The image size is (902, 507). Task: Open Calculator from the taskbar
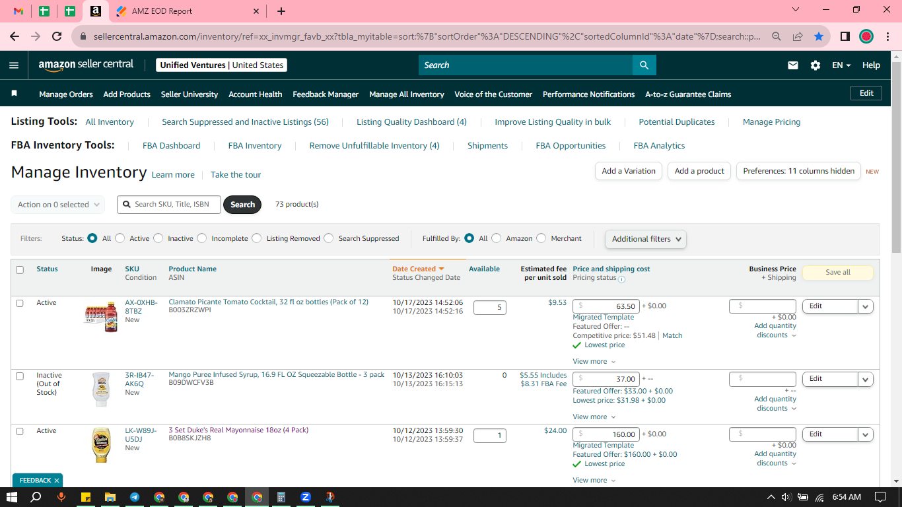pos(281,497)
